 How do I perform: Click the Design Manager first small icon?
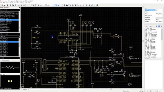tap(157, 26)
